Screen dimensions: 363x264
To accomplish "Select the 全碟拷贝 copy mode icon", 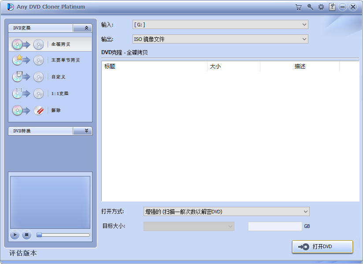I will 18,44.
